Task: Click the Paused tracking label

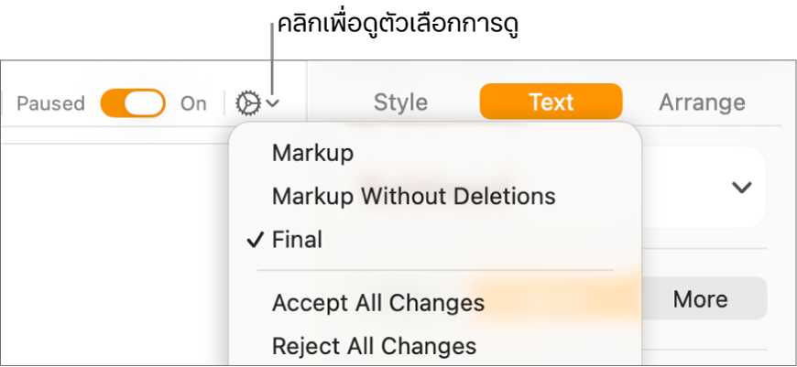Action: [50, 103]
